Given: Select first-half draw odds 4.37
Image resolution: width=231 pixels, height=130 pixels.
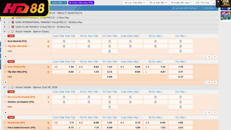Looking at the screenshot, I should point(181,77).
